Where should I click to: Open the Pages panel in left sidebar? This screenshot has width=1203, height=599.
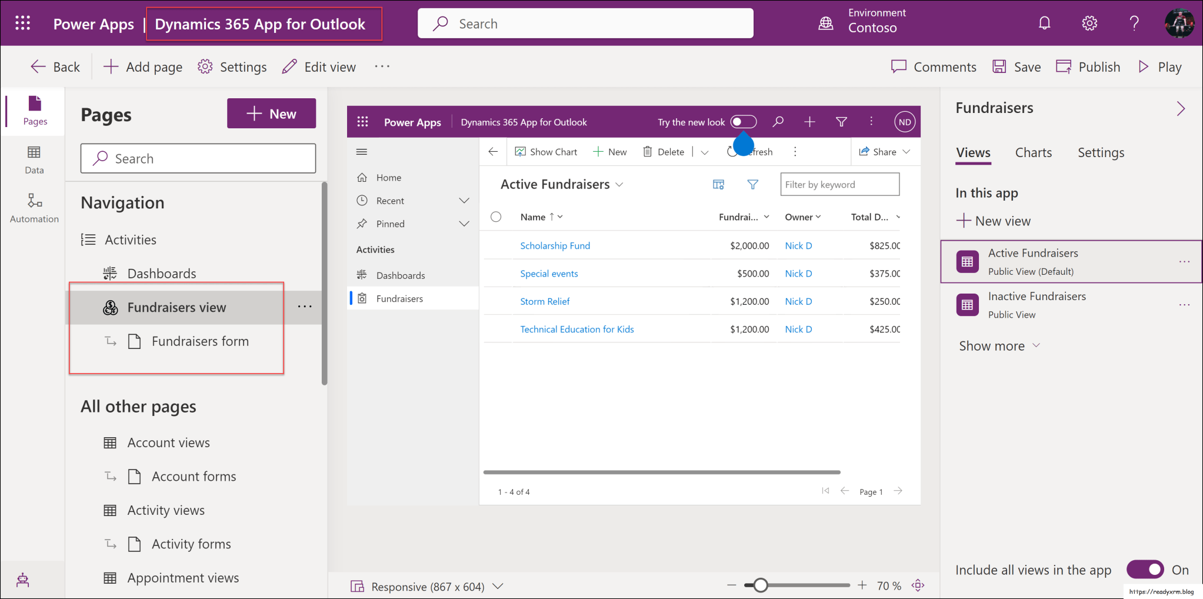click(34, 112)
